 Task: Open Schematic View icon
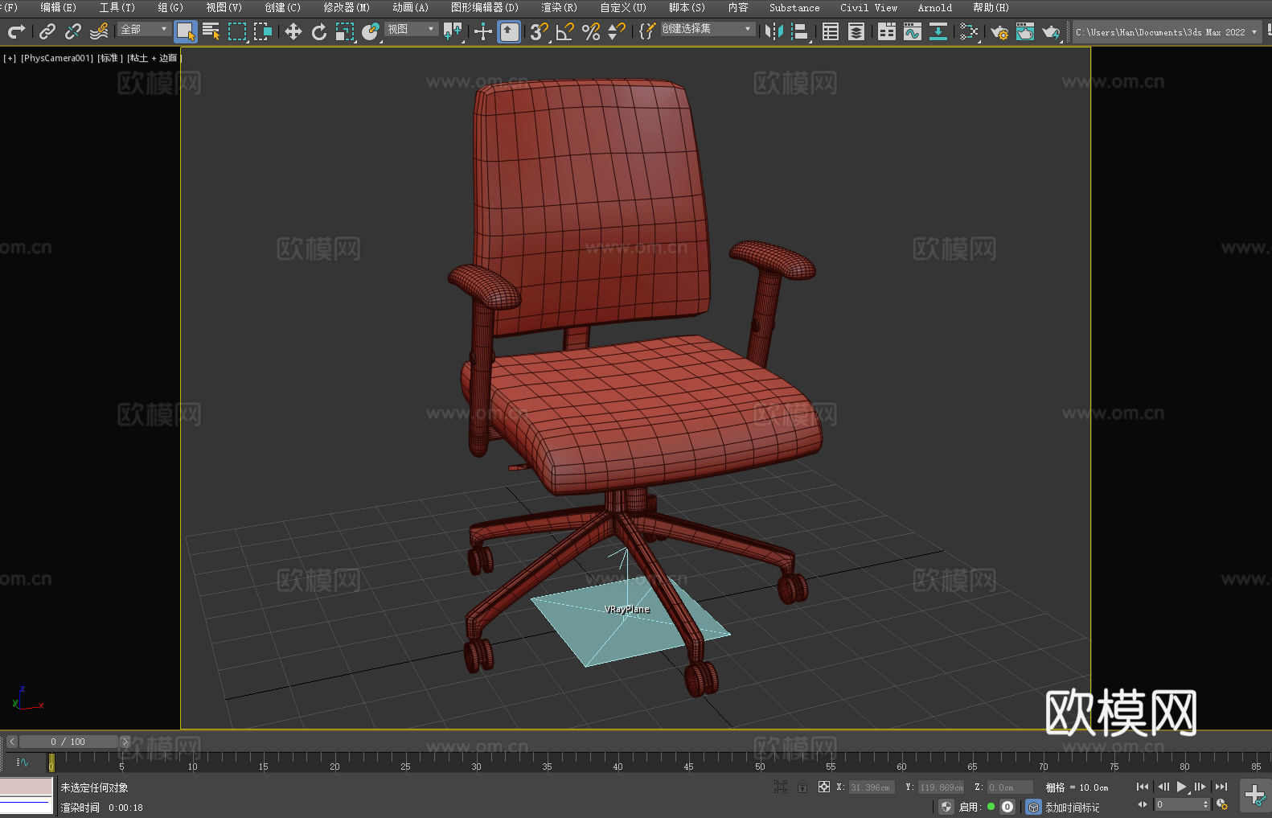click(938, 31)
